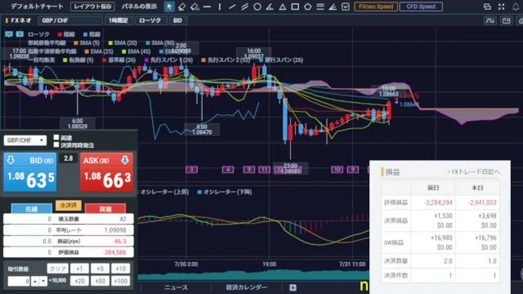Open the パネルの表示 menu

click(139, 7)
